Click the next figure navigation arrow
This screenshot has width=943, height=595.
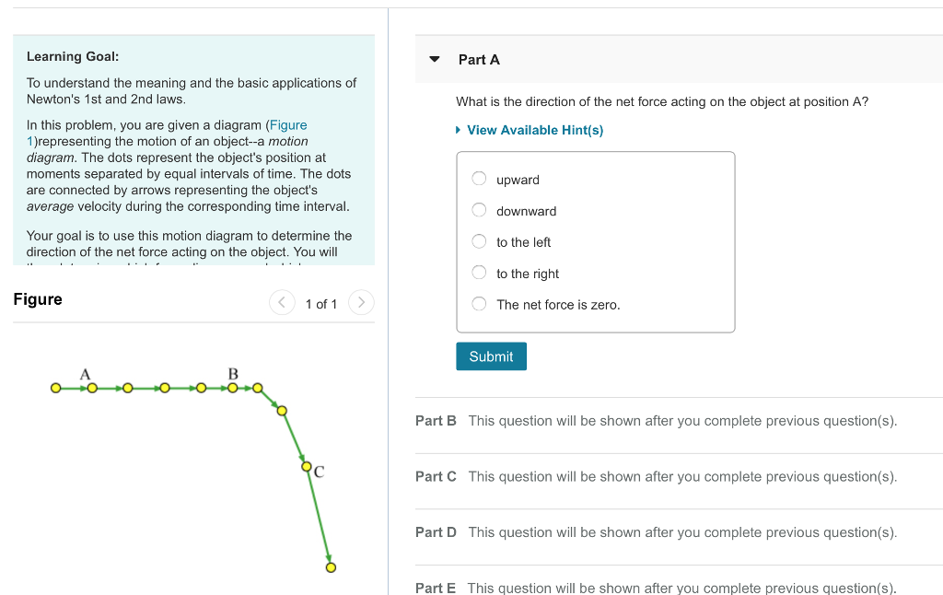(x=361, y=302)
